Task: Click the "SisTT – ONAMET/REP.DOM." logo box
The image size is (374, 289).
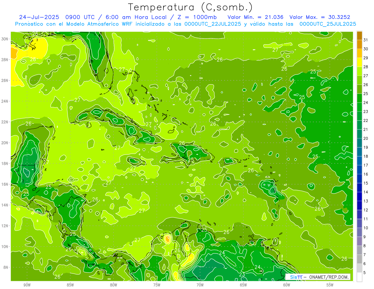Action: click(x=318, y=277)
